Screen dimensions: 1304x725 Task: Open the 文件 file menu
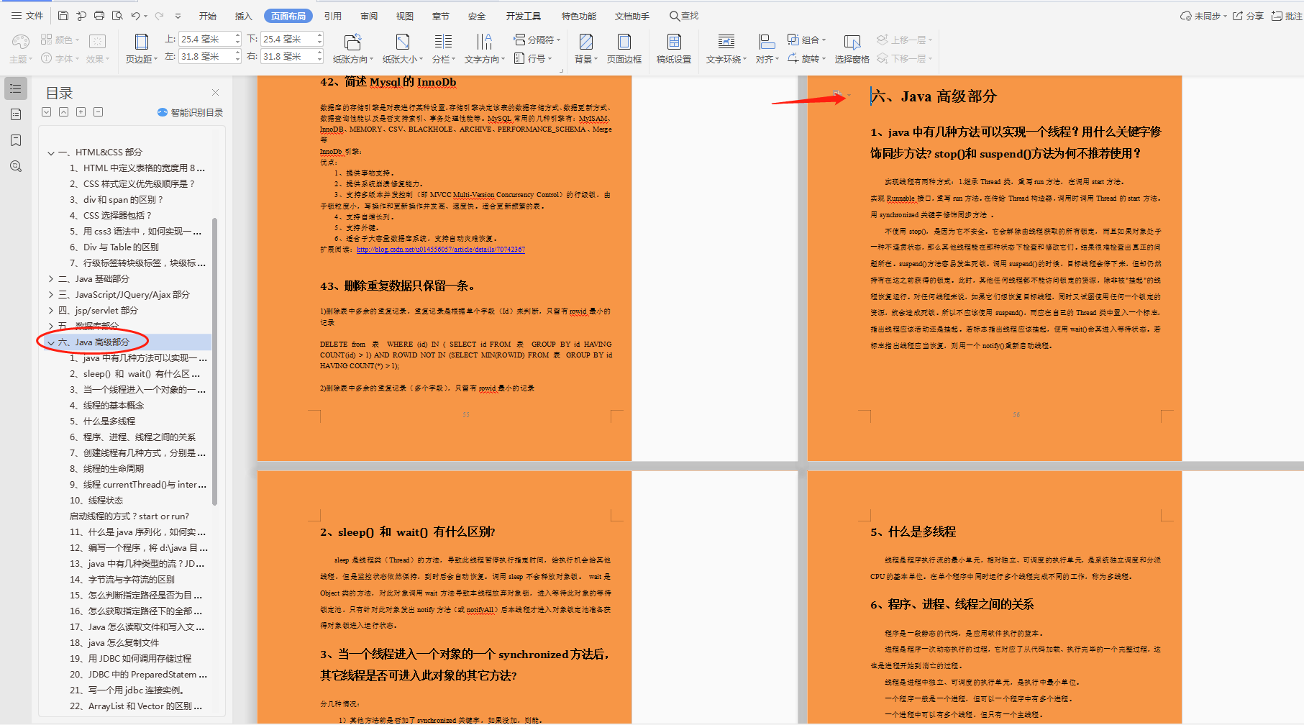[x=27, y=16]
